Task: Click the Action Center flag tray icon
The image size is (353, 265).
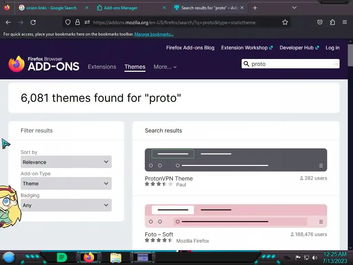Action: click(x=298, y=257)
